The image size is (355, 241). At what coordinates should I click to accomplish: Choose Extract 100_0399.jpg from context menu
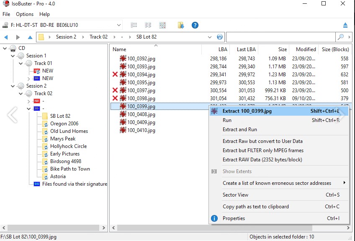point(247,111)
